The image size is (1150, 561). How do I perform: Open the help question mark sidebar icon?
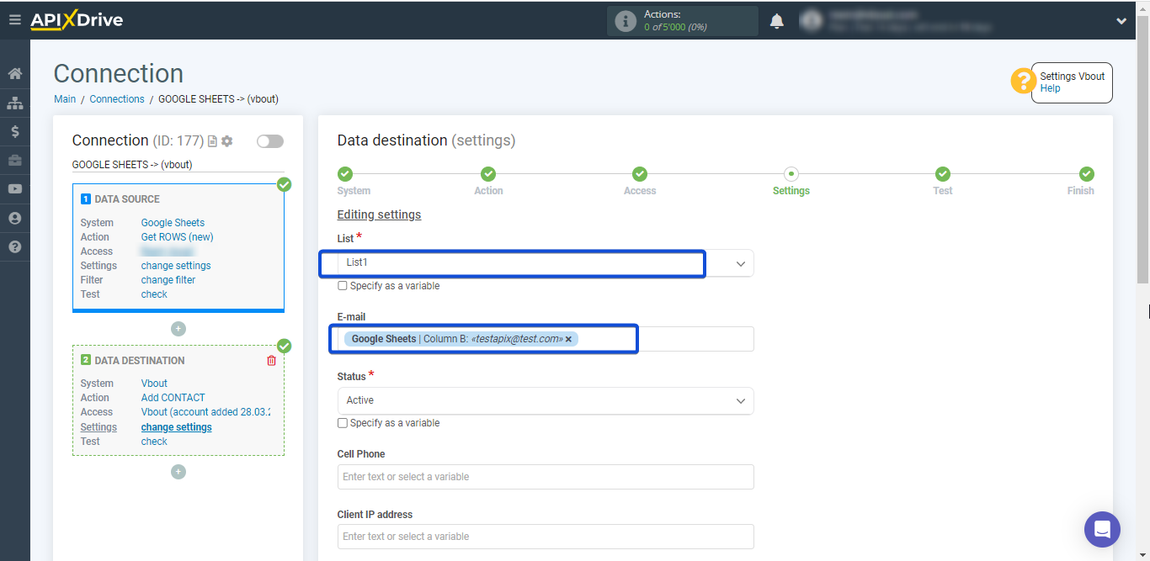(x=14, y=247)
